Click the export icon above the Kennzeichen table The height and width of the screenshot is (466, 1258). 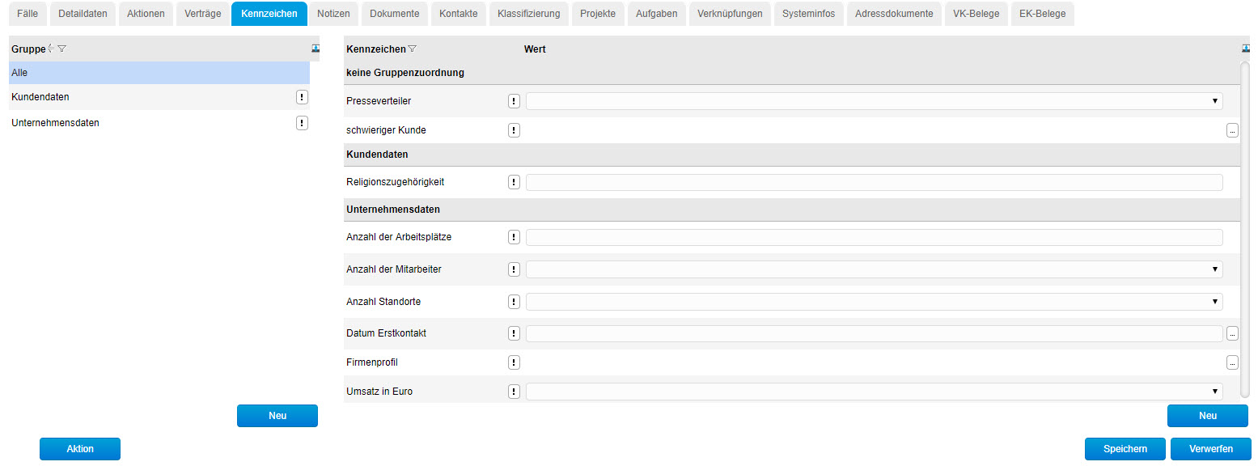coord(1246,49)
